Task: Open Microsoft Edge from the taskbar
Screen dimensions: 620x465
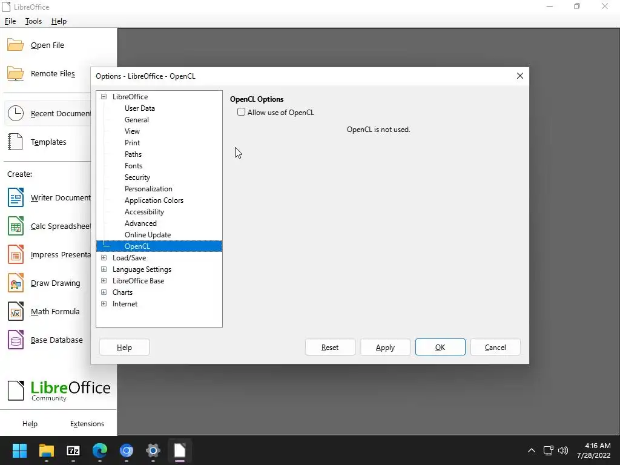Action: click(100, 450)
